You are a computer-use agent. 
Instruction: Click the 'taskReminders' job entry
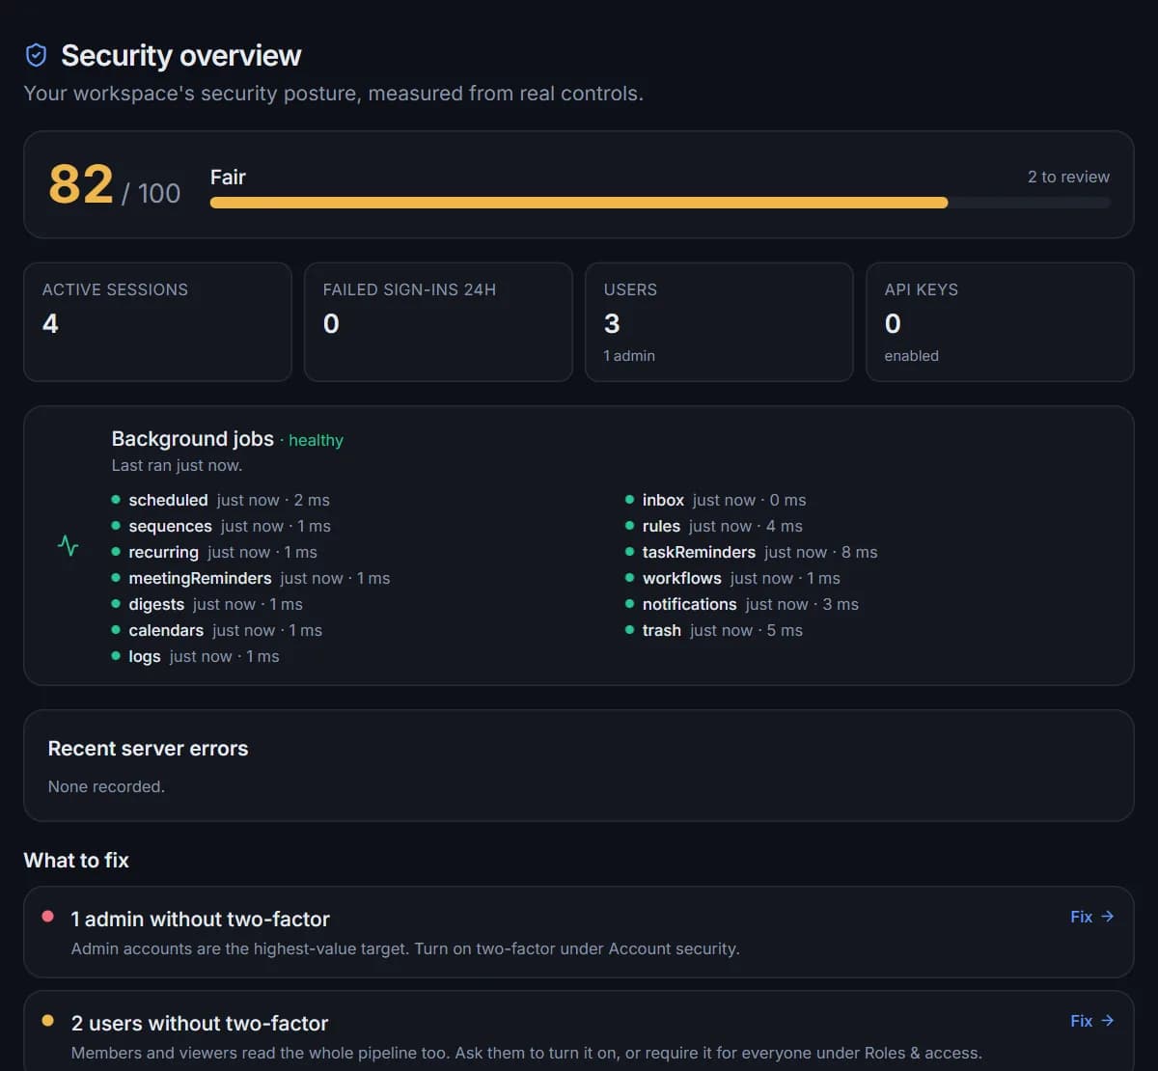tap(752, 552)
